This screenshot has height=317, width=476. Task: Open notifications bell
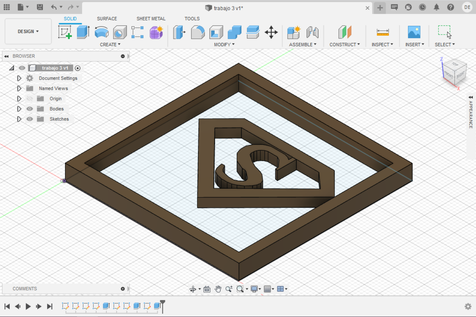[436, 7]
